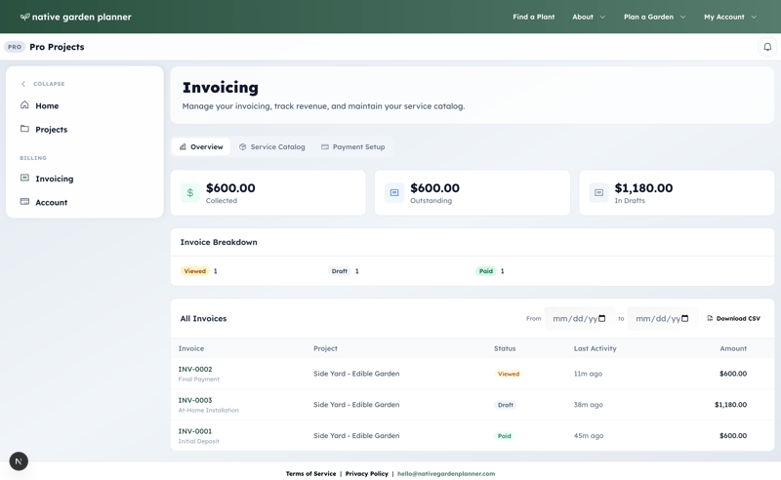
Task: Open the Plan a Garden dropdown
Action: click(654, 17)
